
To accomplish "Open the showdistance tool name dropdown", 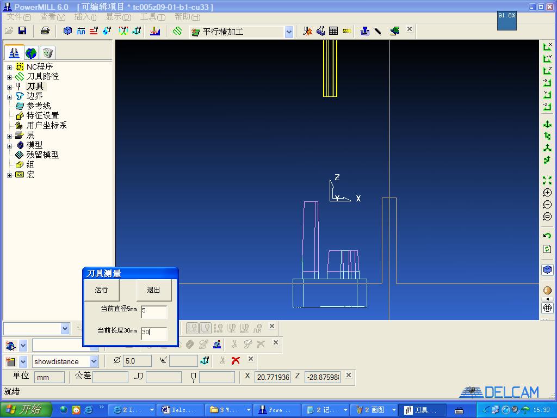I will 94,361.
